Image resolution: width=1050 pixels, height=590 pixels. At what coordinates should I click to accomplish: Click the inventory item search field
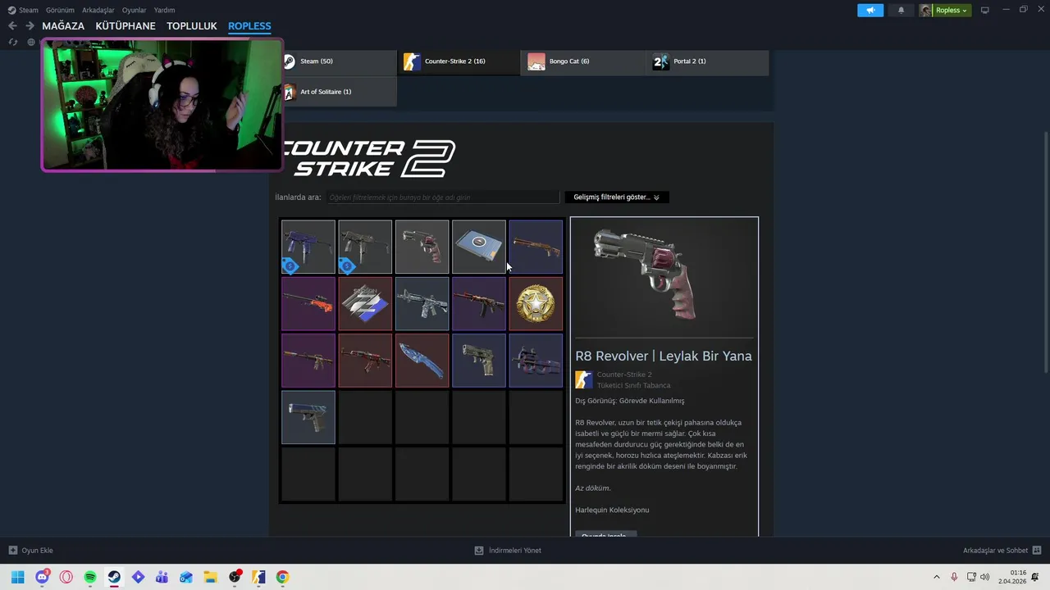(x=443, y=197)
